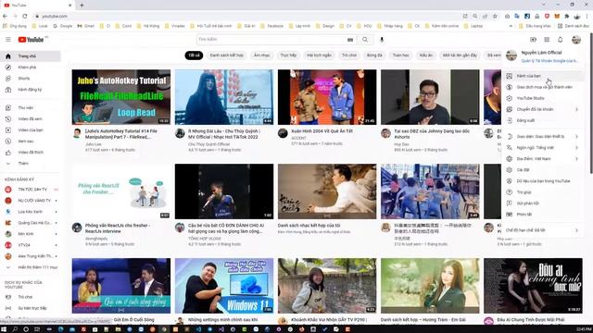The width and height of the screenshot is (593, 333).
Task: Click the Tìm kiếm search field
Action: (271, 39)
